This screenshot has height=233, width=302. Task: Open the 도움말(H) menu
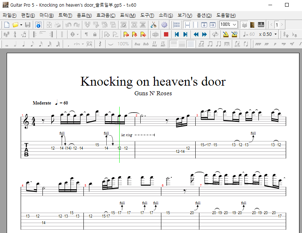tap(226, 16)
